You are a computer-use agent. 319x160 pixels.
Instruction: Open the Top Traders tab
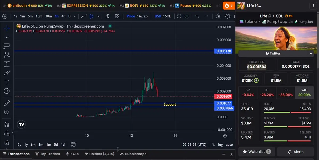point(48,154)
